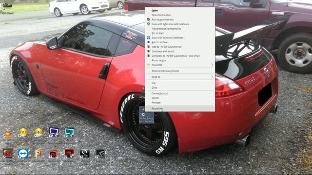The height and width of the screenshot is (175, 312).
Task: Select the gold disc icon beside purple monitor
Action: 39,133
